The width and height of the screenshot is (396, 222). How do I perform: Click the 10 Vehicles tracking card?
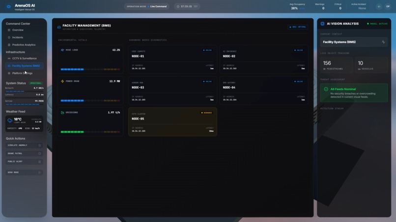(x=371, y=65)
